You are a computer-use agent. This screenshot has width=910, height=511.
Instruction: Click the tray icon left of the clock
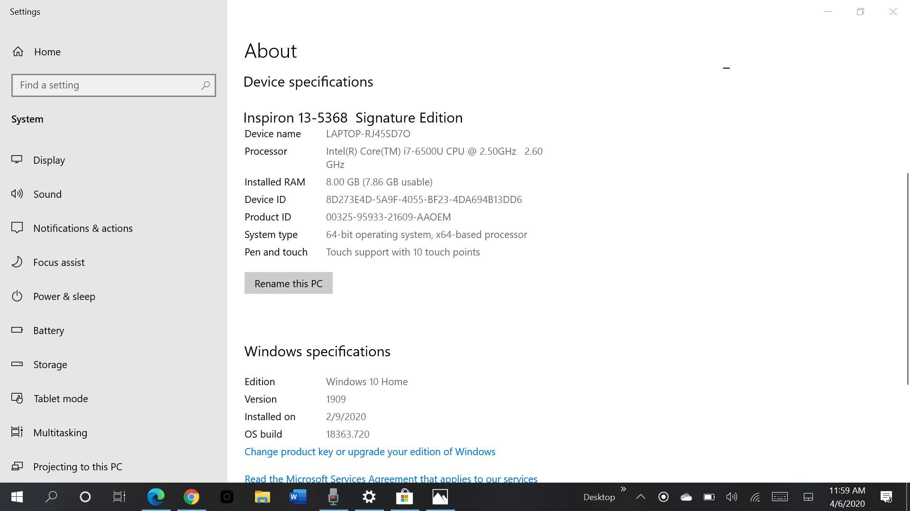tap(808, 497)
